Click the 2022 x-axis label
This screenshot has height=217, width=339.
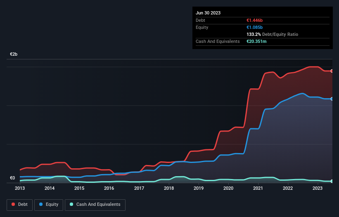click(x=288, y=188)
